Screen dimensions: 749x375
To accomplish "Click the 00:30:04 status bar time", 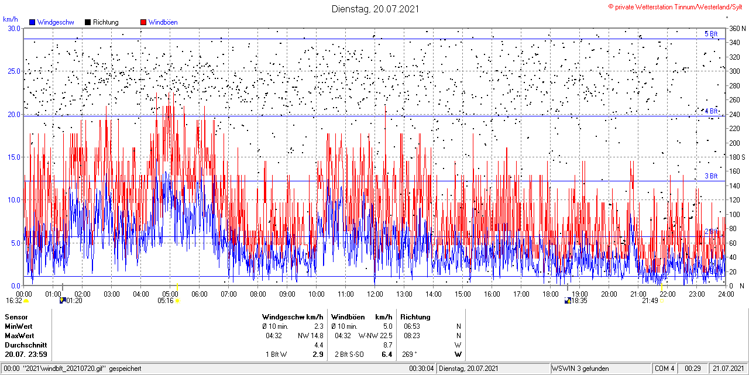I will (422, 369).
